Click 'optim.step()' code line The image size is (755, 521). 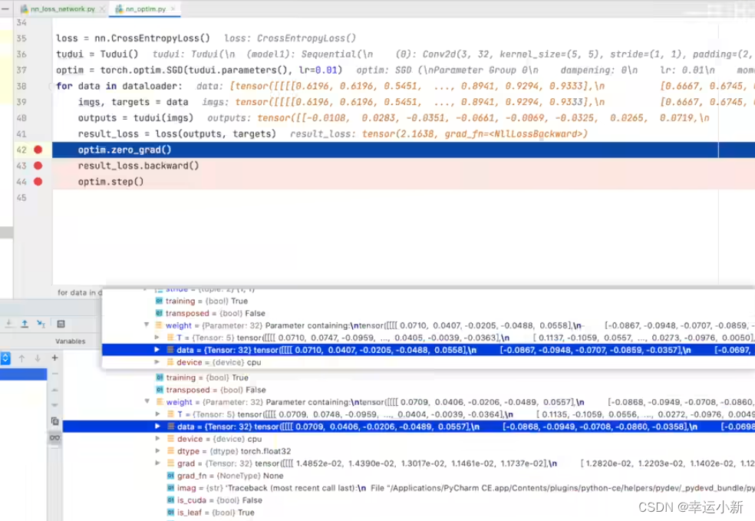coord(110,182)
